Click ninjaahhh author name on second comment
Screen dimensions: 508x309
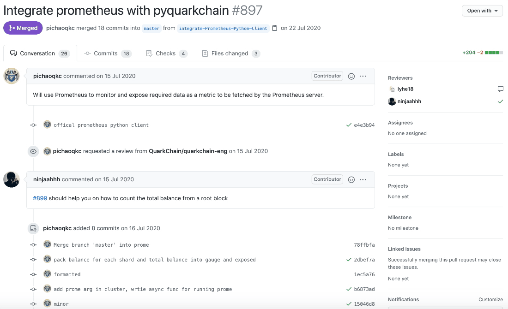(47, 179)
